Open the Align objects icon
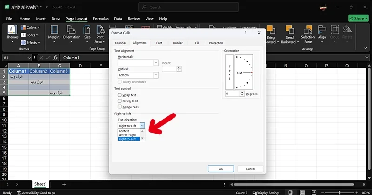This screenshot has height=195, width=372. [322, 29]
